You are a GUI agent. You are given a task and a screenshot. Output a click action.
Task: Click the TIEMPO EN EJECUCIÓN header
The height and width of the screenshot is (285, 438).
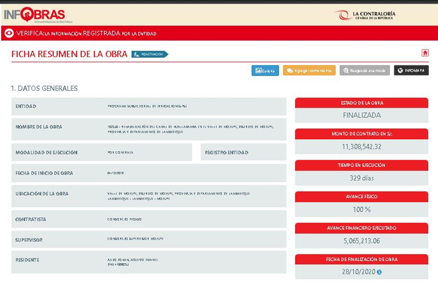[x=362, y=165]
